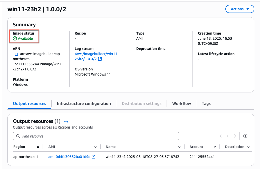
Task: Open table preferences gear icon
Action: [245, 136]
